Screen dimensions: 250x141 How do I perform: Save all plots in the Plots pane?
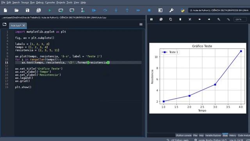(x=161, y=19)
